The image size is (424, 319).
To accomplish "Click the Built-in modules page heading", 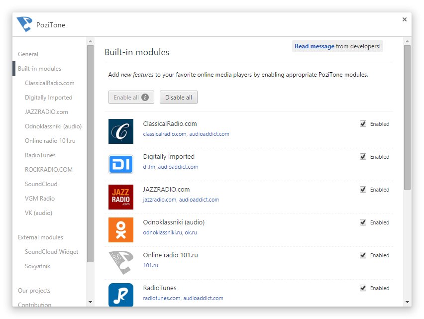I will click(137, 52).
